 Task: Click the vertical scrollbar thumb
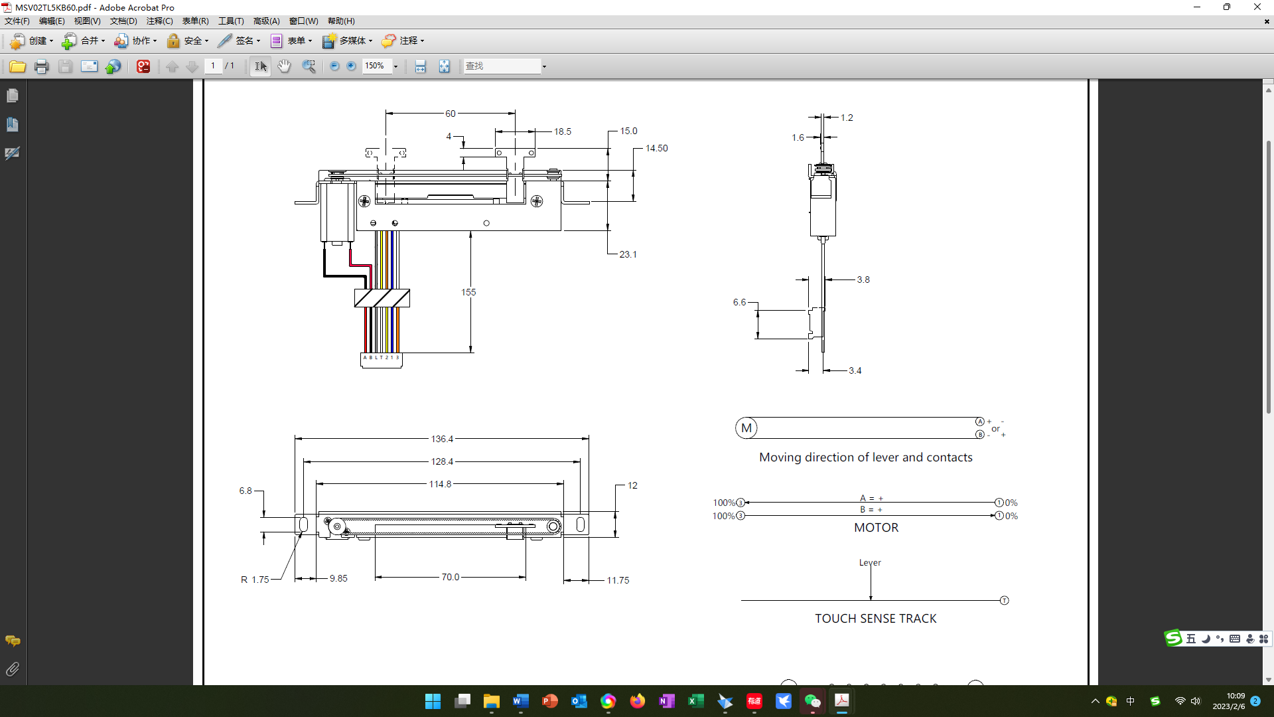1268,277
